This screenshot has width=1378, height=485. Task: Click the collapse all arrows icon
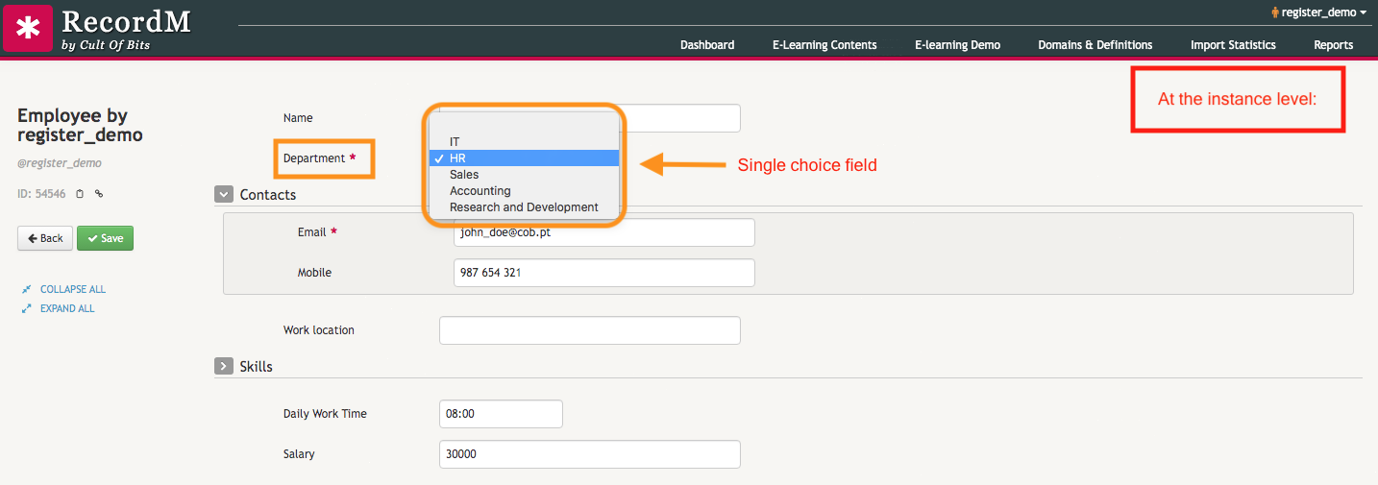(27, 289)
